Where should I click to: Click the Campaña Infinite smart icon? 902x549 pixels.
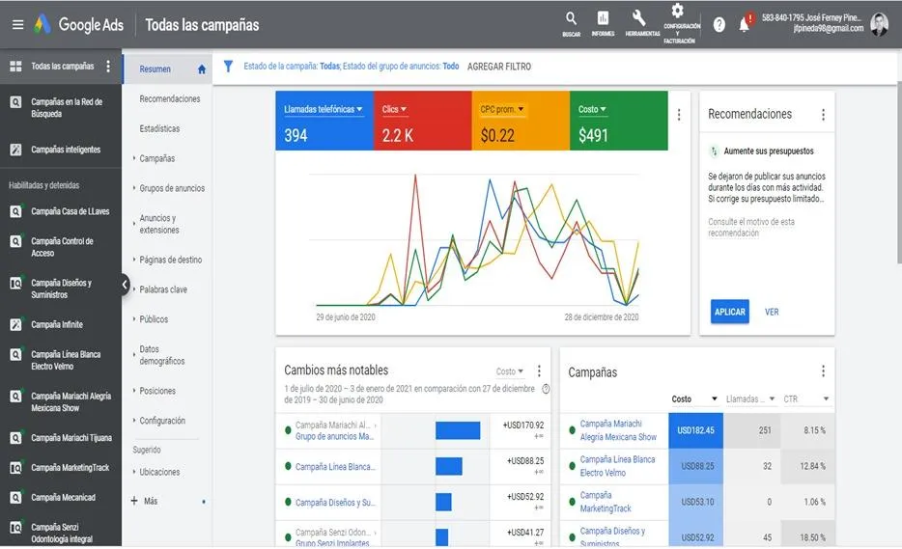15,325
